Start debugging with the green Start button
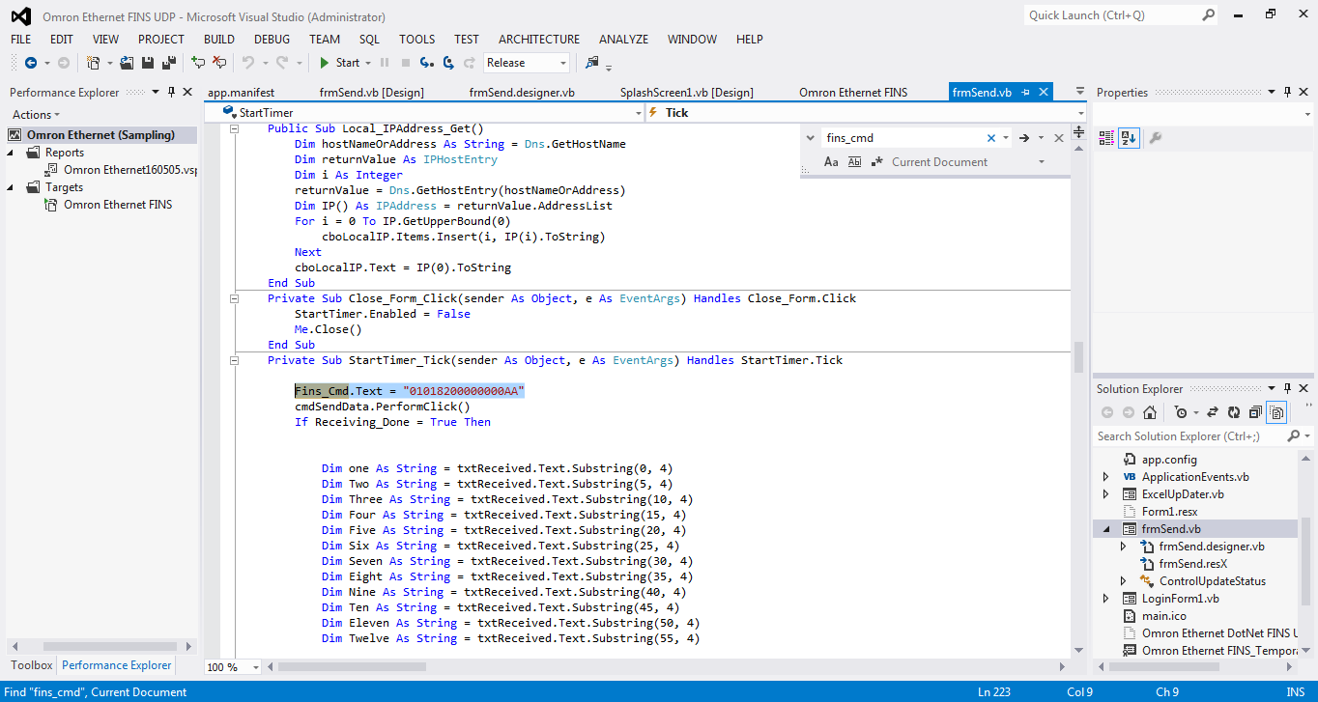Image resolution: width=1318 pixels, height=702 pixels. coord(339,63)
